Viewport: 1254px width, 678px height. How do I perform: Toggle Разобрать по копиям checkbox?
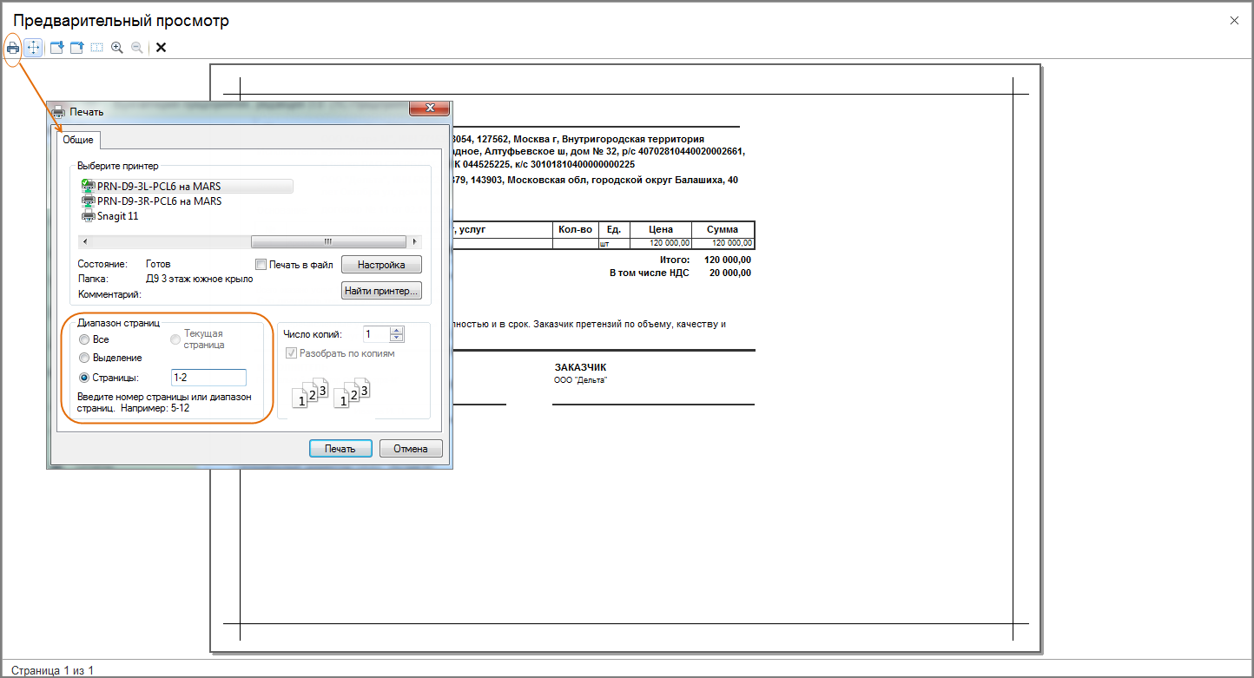point(291,353)
